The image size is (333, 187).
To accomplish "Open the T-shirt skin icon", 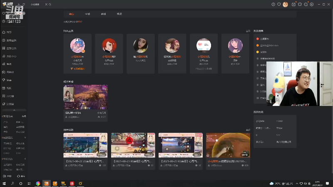I will [300, 4].
